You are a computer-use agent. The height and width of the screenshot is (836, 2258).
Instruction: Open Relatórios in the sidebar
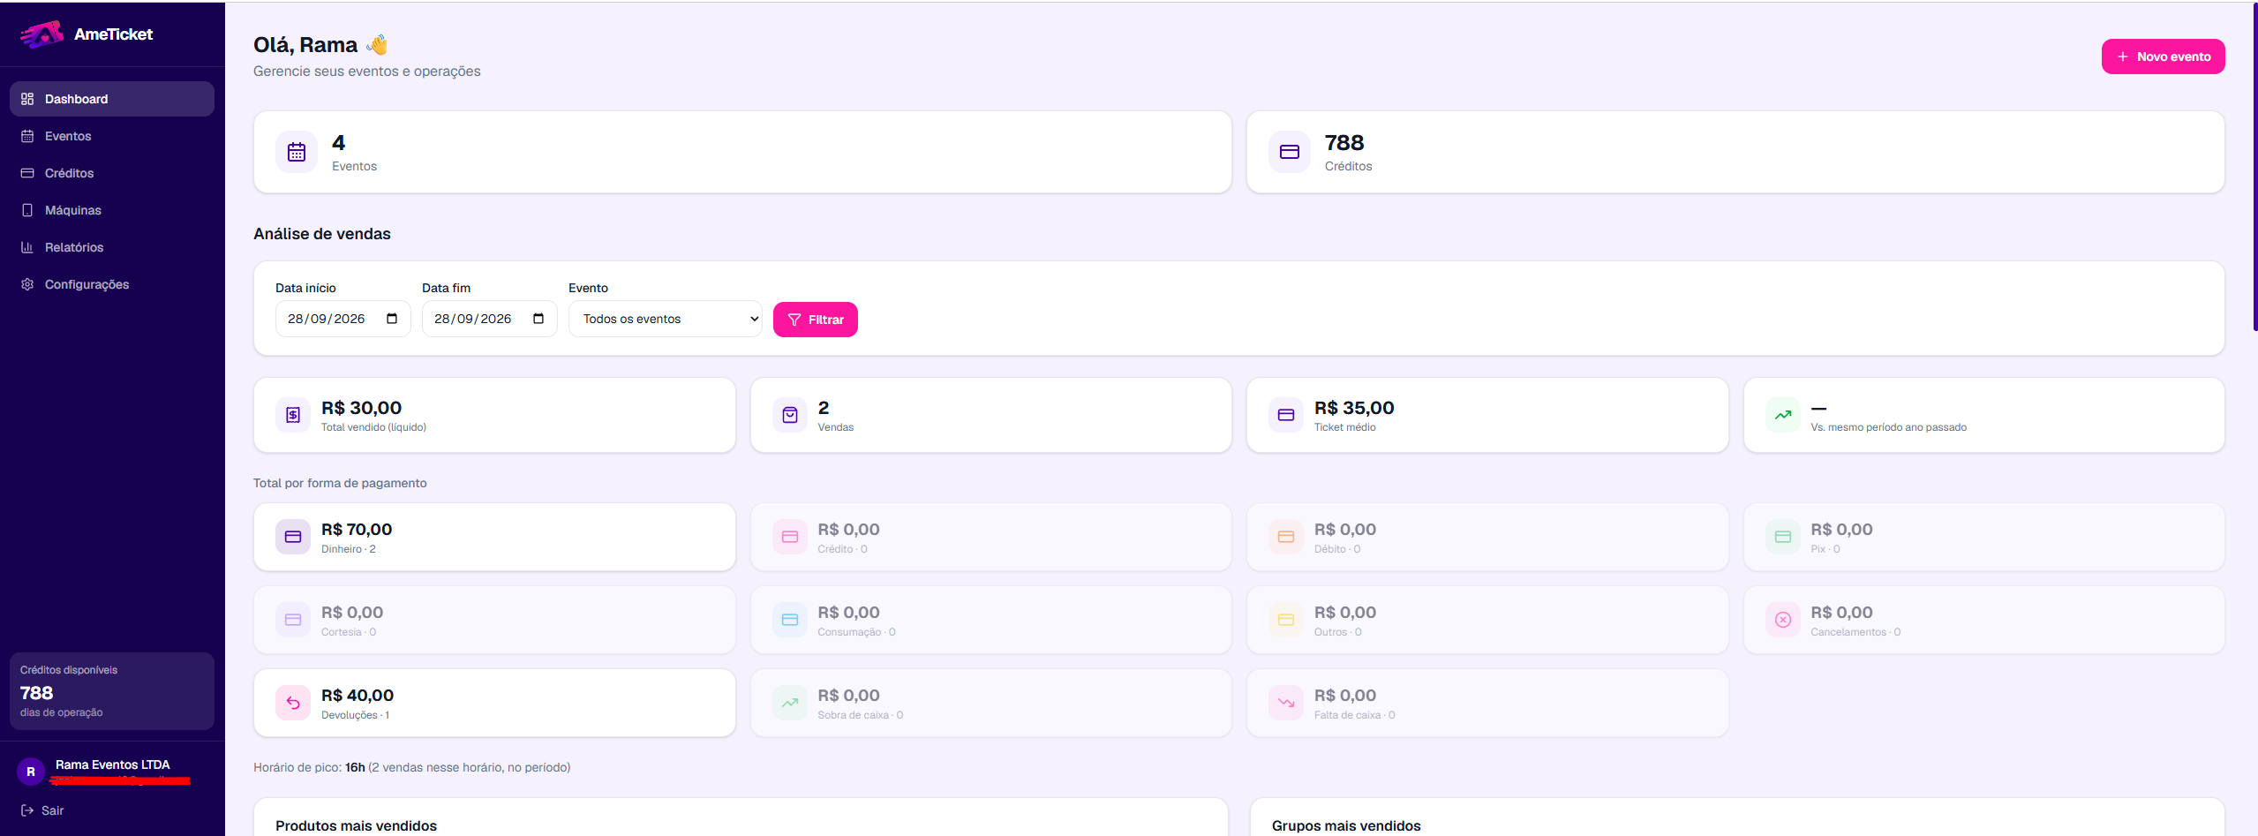click(112, 247)
